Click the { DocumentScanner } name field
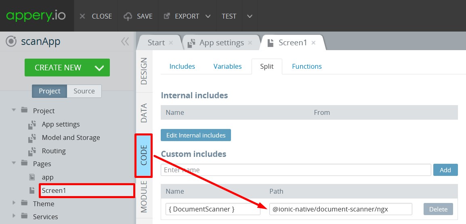The image size is (466, 224). (x=213, y=209)
